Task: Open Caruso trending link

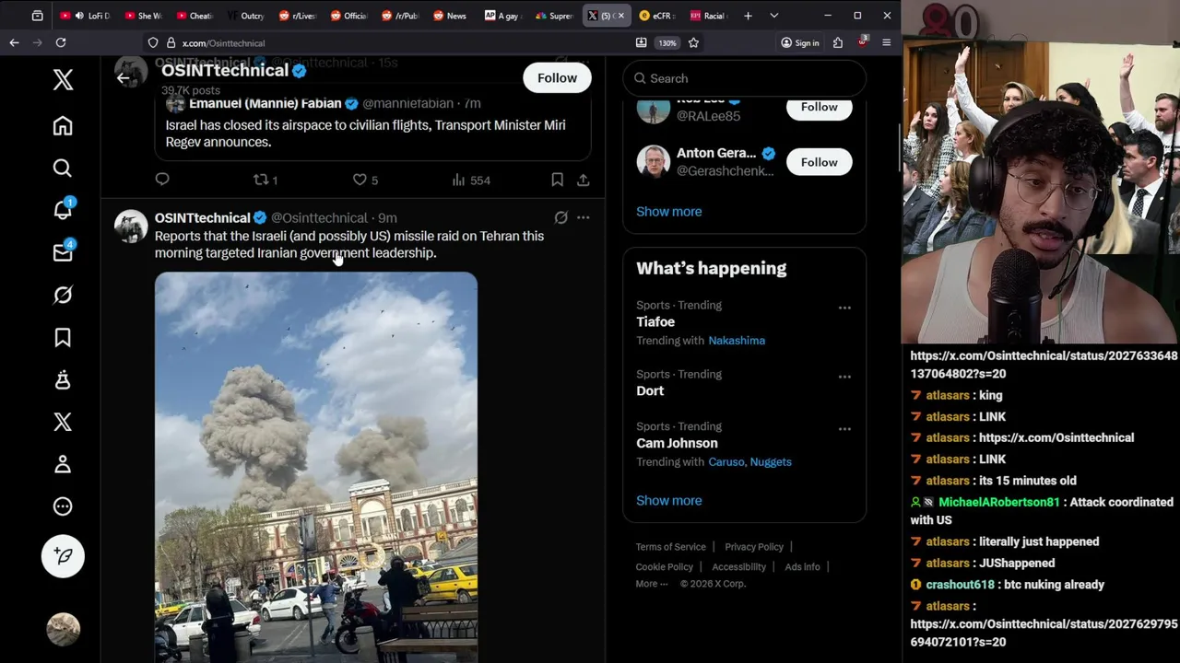Action: 726,462
